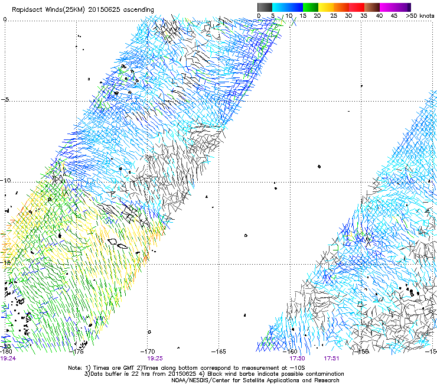This screenshot has height=384, width=437.
Task: Click the green 15–20 knots legend segment
Action: click(x=311, y=7)
